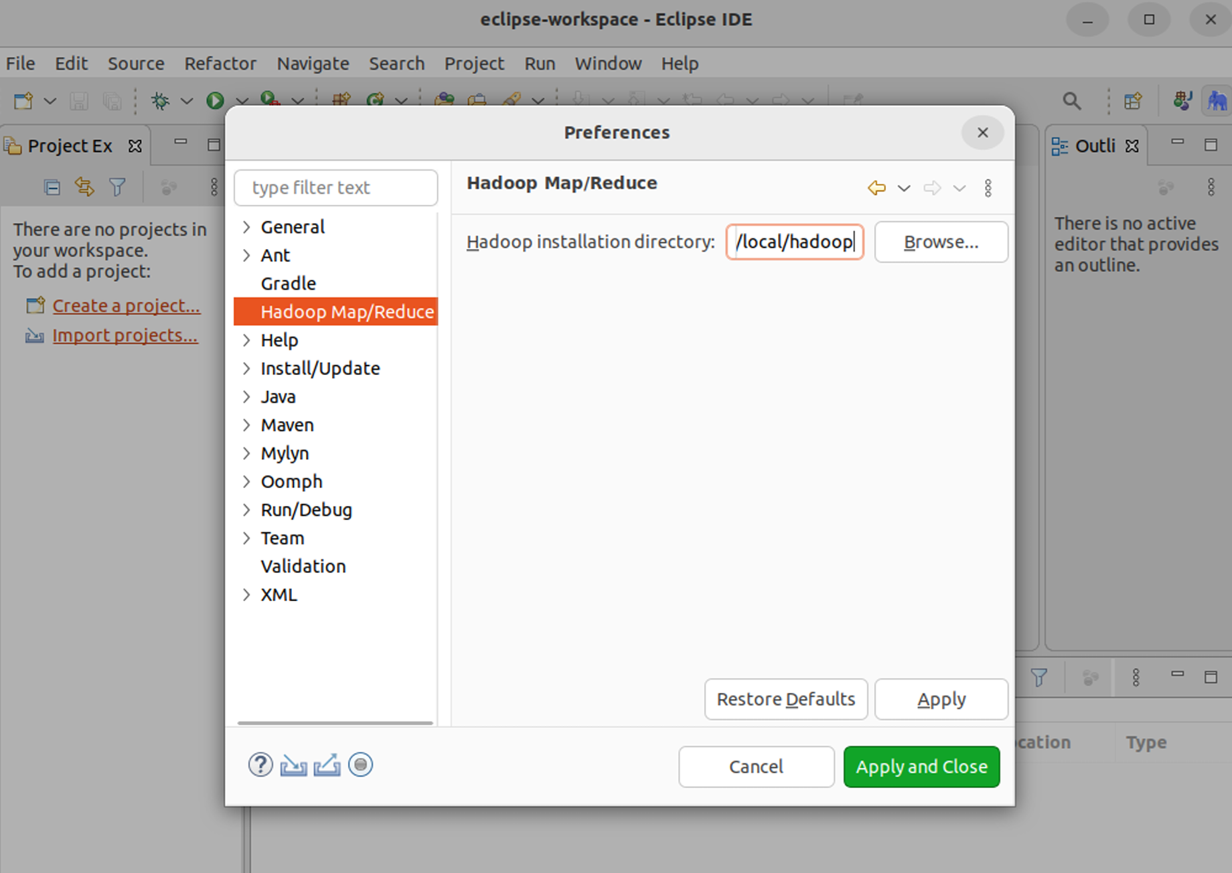Screen dimensions: 1232x873
Task: Click the Search magnifier icon in Eclipse toolbar
Action: pos(1072,101)
